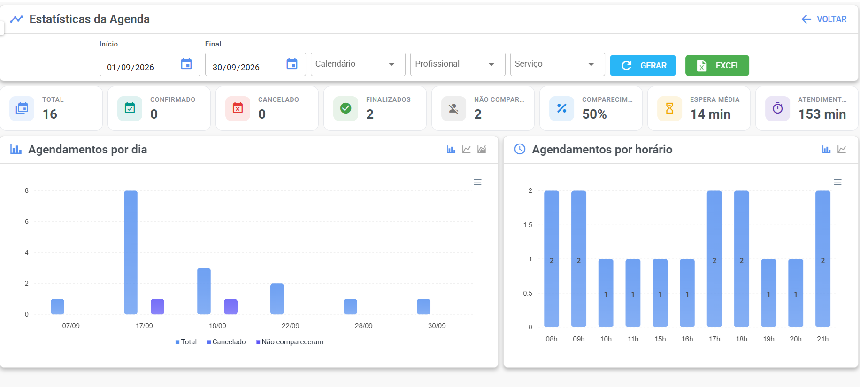The height and width of the screenshot is (387, 860).
Task: Expand the Calendário dropdown
Action: pyautogui.click(x=358, y=64)
